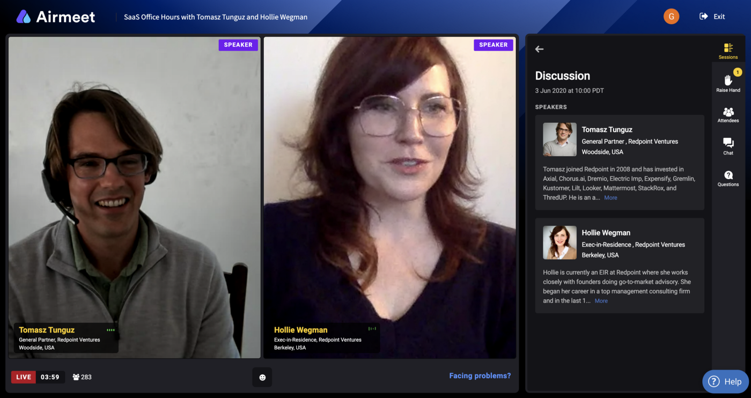Click the Facing problems? link

(480, 376)
